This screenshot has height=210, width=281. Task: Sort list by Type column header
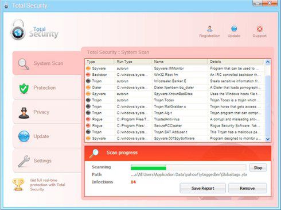(99, 62)
